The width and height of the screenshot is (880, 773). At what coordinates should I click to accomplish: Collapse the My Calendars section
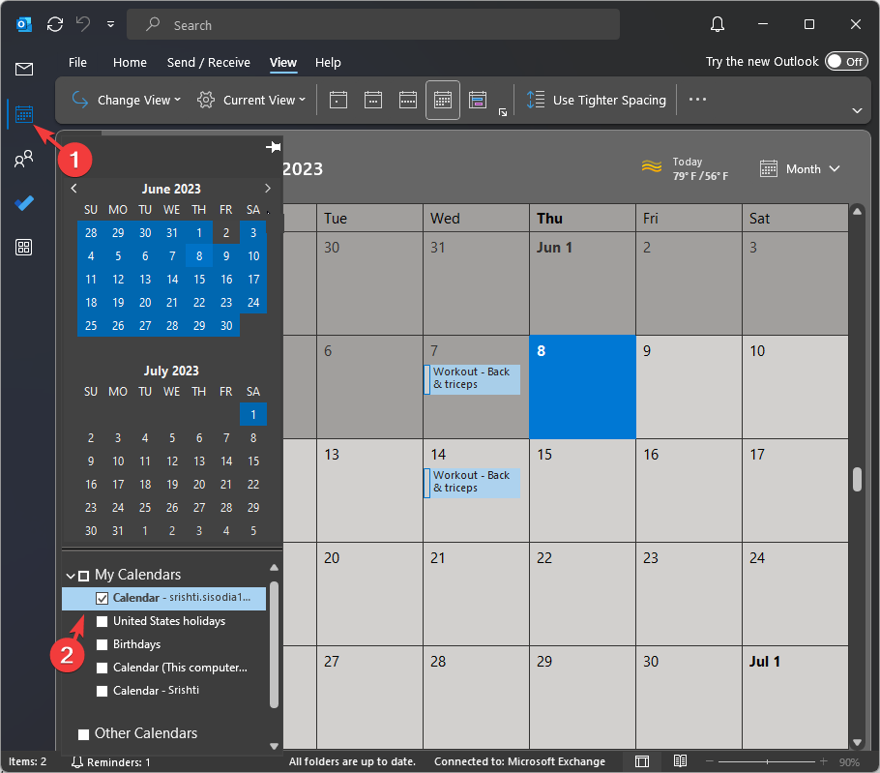(69, 574)
